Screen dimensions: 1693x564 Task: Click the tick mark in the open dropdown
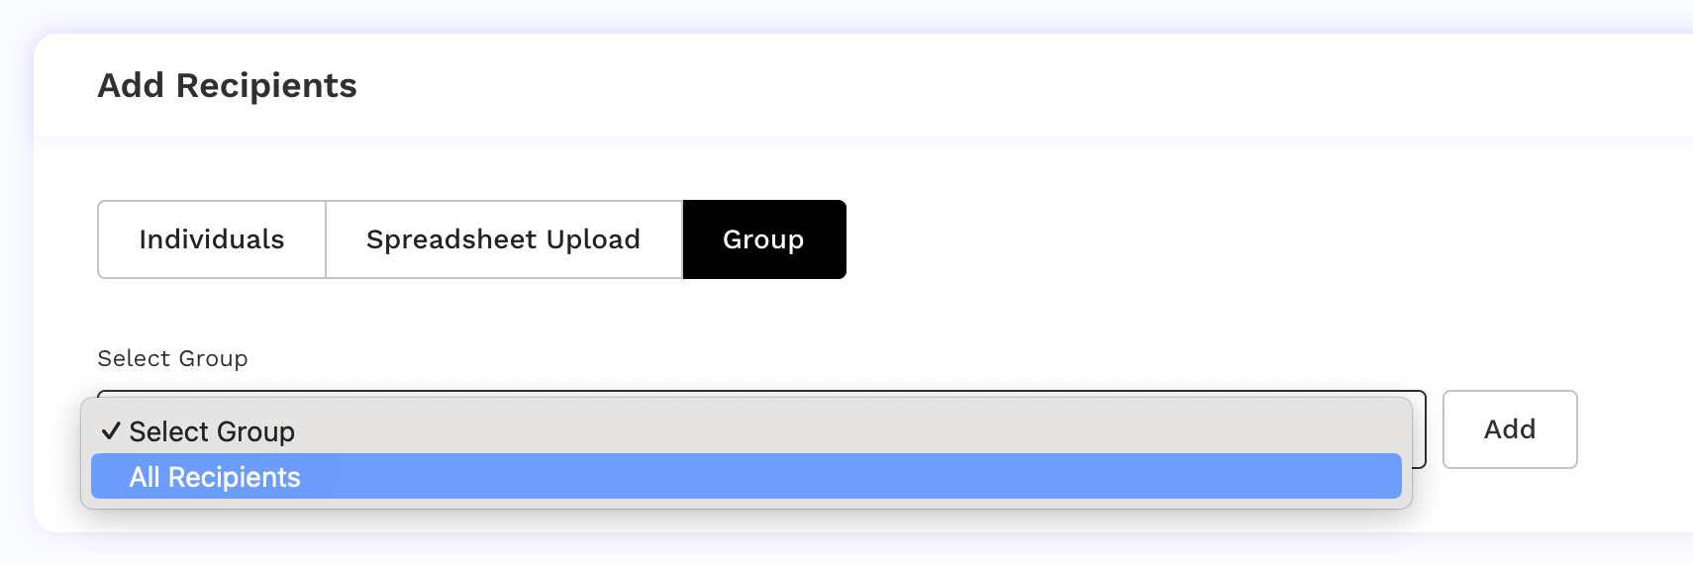coord(111,431)
